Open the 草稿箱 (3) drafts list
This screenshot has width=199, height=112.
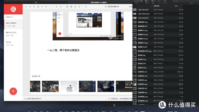click(x=9, y=17)
